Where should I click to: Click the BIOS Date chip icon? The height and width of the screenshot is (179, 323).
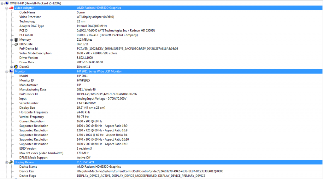16,44
